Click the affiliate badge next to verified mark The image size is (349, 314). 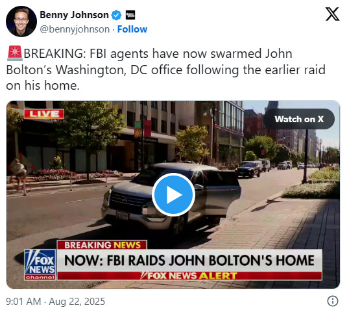pos(130,15)
